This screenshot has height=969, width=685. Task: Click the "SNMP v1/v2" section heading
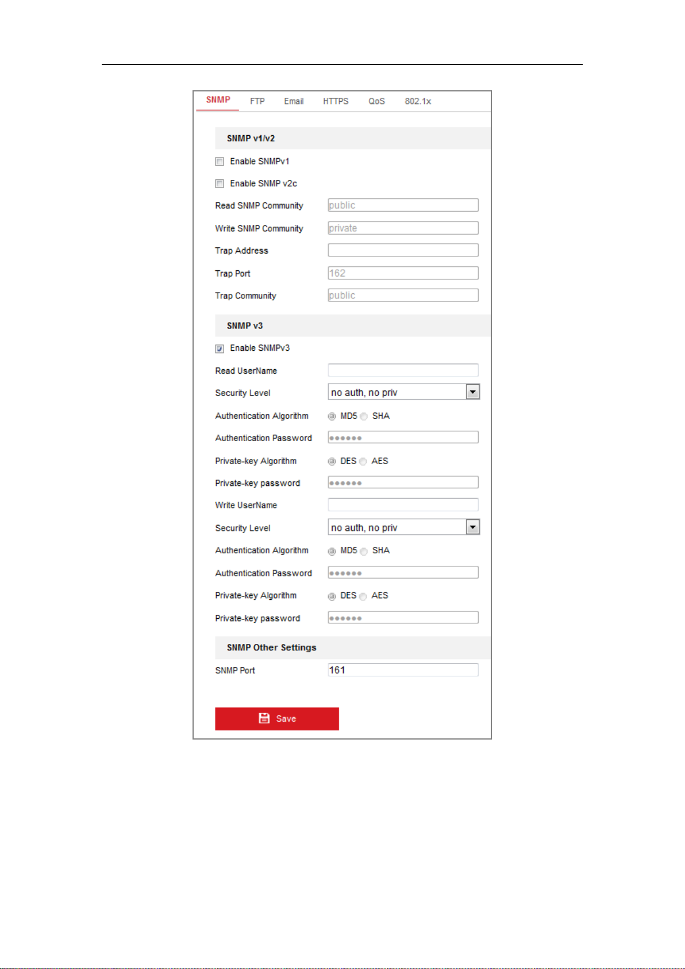point(251,139)
